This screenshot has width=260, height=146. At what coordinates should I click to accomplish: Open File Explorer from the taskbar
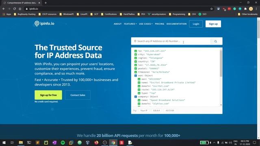coord(21,142)
